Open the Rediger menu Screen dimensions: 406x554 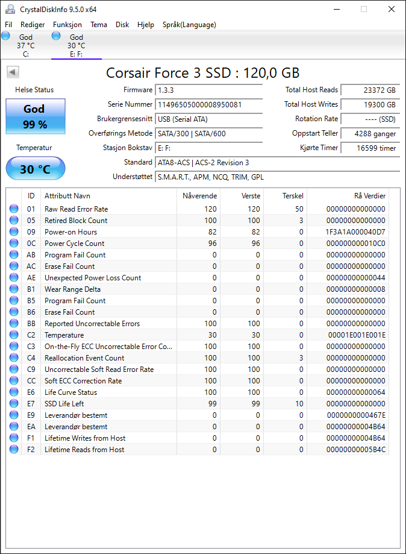[x=33, y=24]
